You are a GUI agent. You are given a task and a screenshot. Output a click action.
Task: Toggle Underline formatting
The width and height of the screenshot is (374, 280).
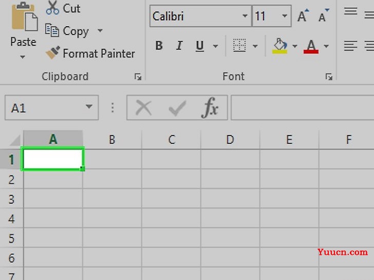coord(200,46)
